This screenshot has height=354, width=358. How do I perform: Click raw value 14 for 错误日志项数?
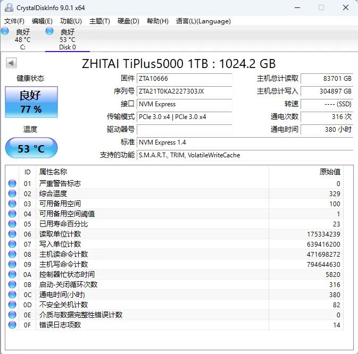[x=337, y=325]
